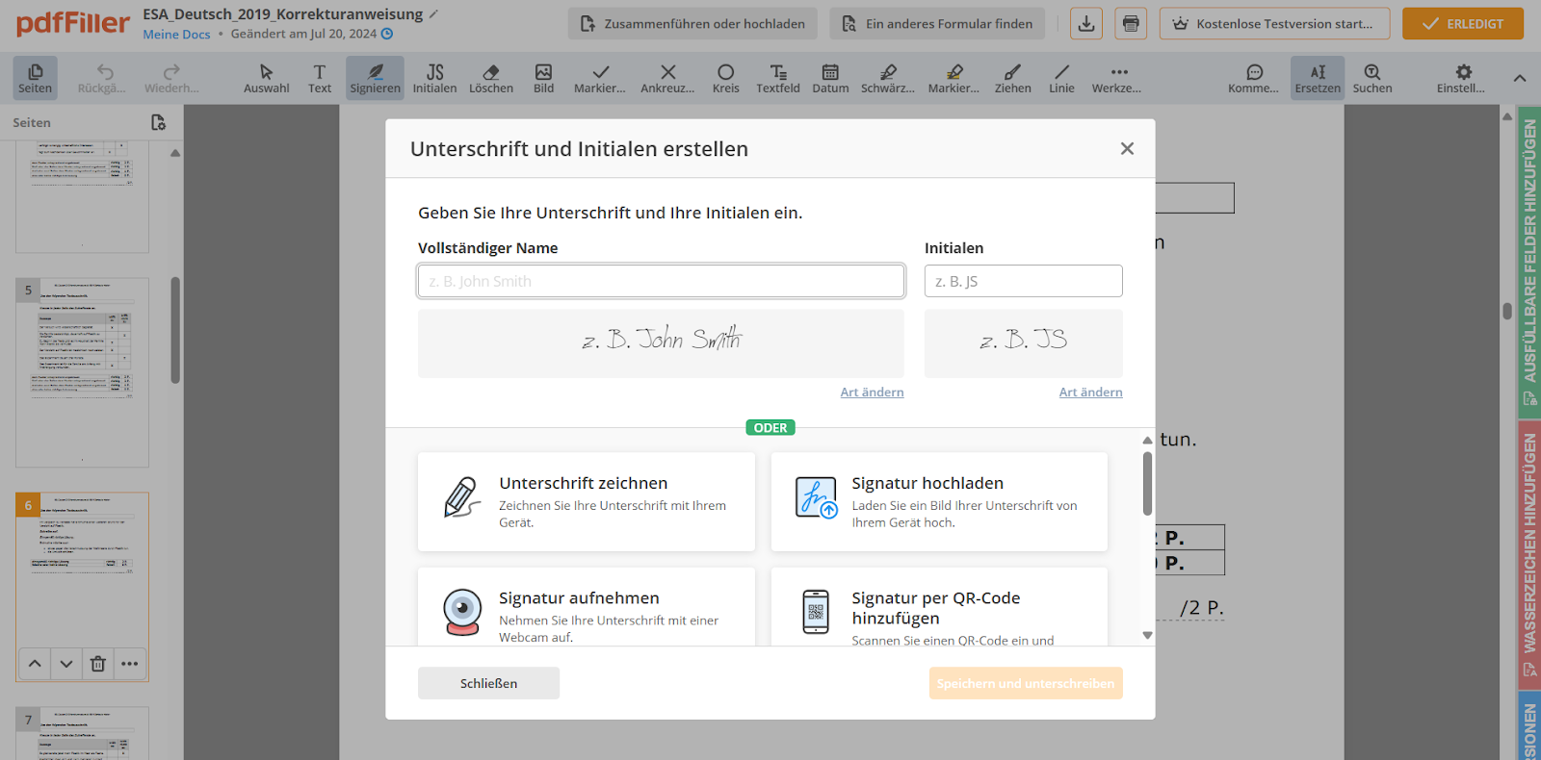Toggle the Ersetzen text tool

(1318, 79)
